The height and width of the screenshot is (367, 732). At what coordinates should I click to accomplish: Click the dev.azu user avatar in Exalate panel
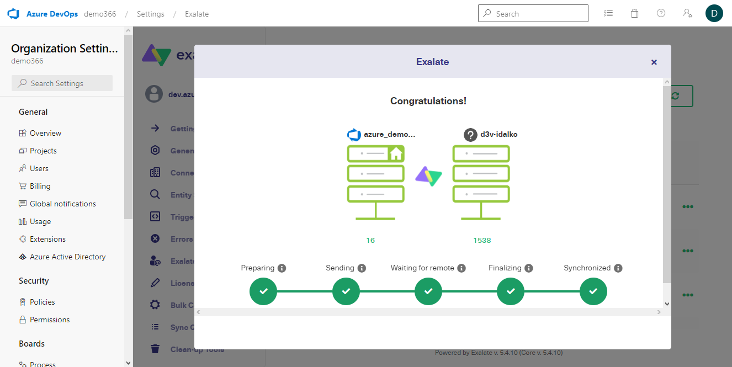point(154,94)
